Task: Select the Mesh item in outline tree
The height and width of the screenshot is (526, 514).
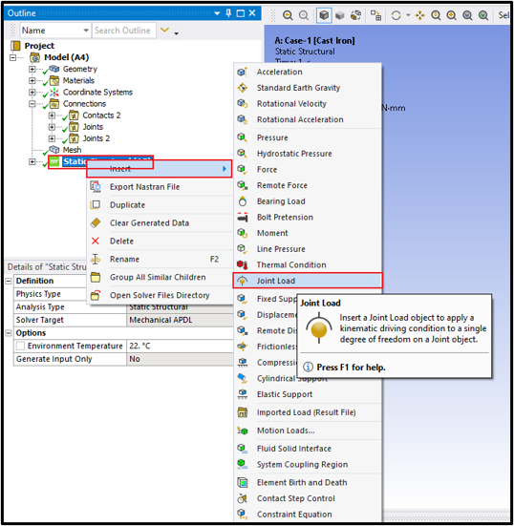Action: pyautogui.click(x=72, y=150)
